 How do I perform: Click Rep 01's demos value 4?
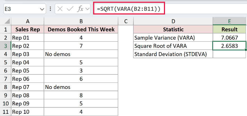pyautogui.click(x=81, y=38)
